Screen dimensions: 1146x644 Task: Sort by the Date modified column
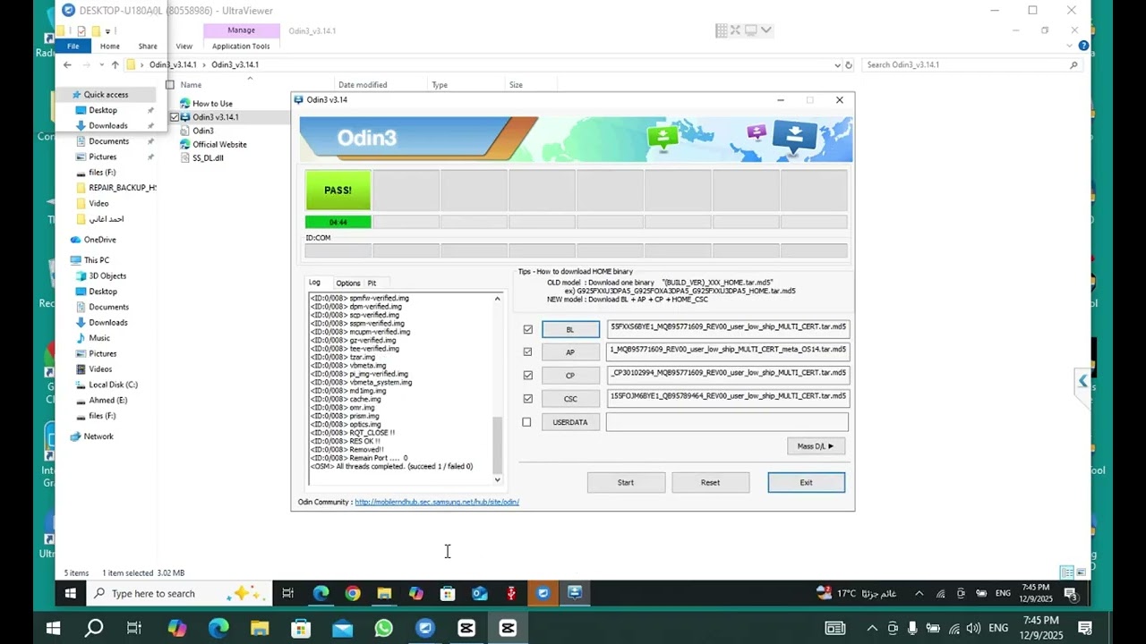pyautogui.click(x=363, y=85)
